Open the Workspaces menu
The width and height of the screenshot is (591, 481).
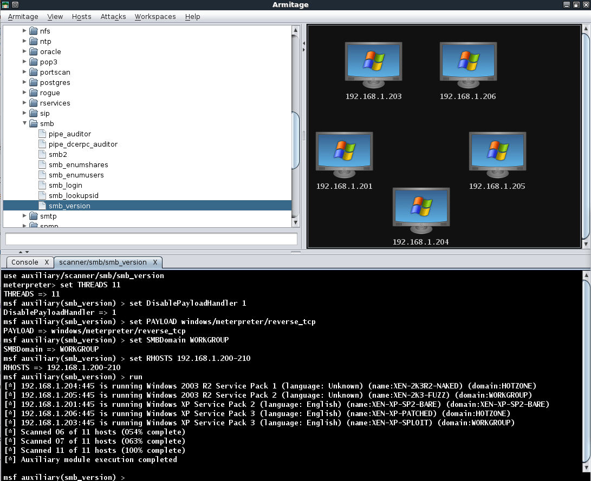coord(155,17)
